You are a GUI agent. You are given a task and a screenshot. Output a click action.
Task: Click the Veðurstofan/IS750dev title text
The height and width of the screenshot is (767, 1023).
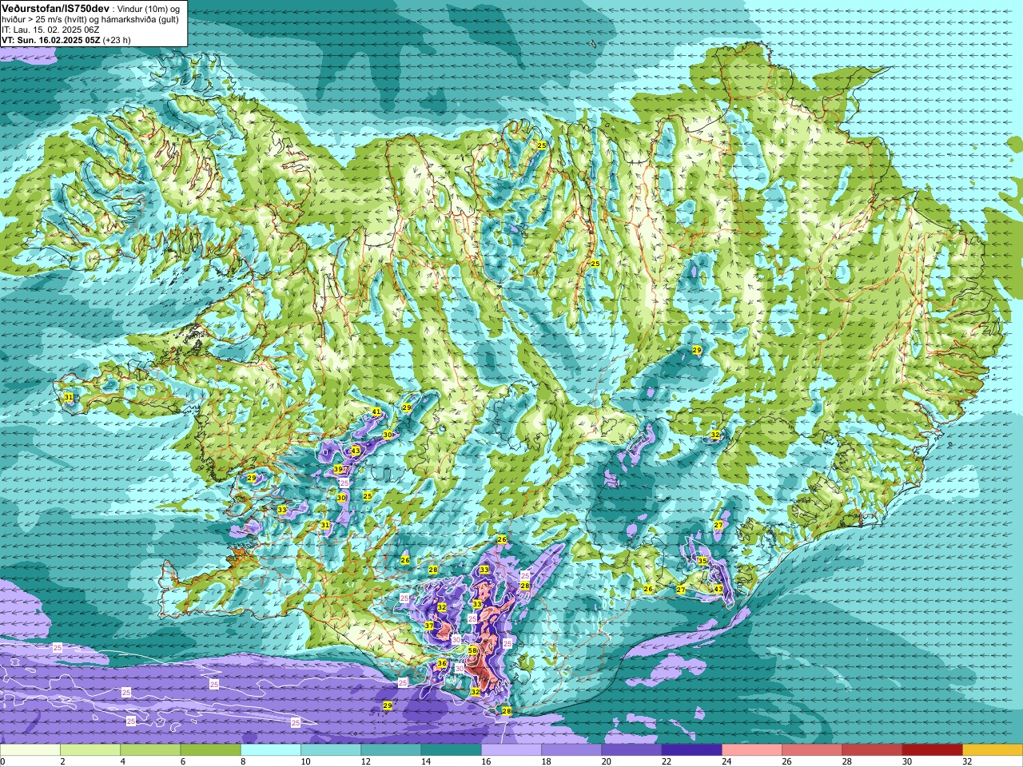[x=55, y=7]
